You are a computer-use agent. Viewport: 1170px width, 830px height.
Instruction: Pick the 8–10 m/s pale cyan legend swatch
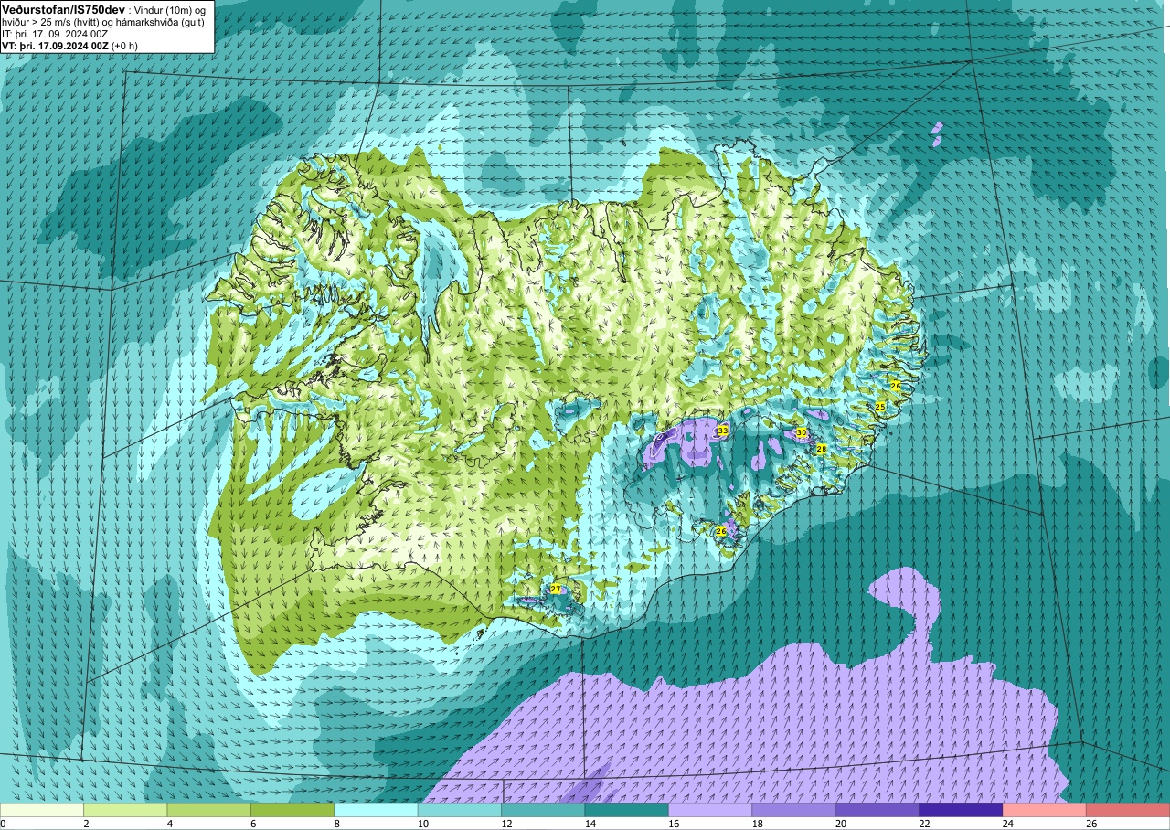(x=376, y=810)
